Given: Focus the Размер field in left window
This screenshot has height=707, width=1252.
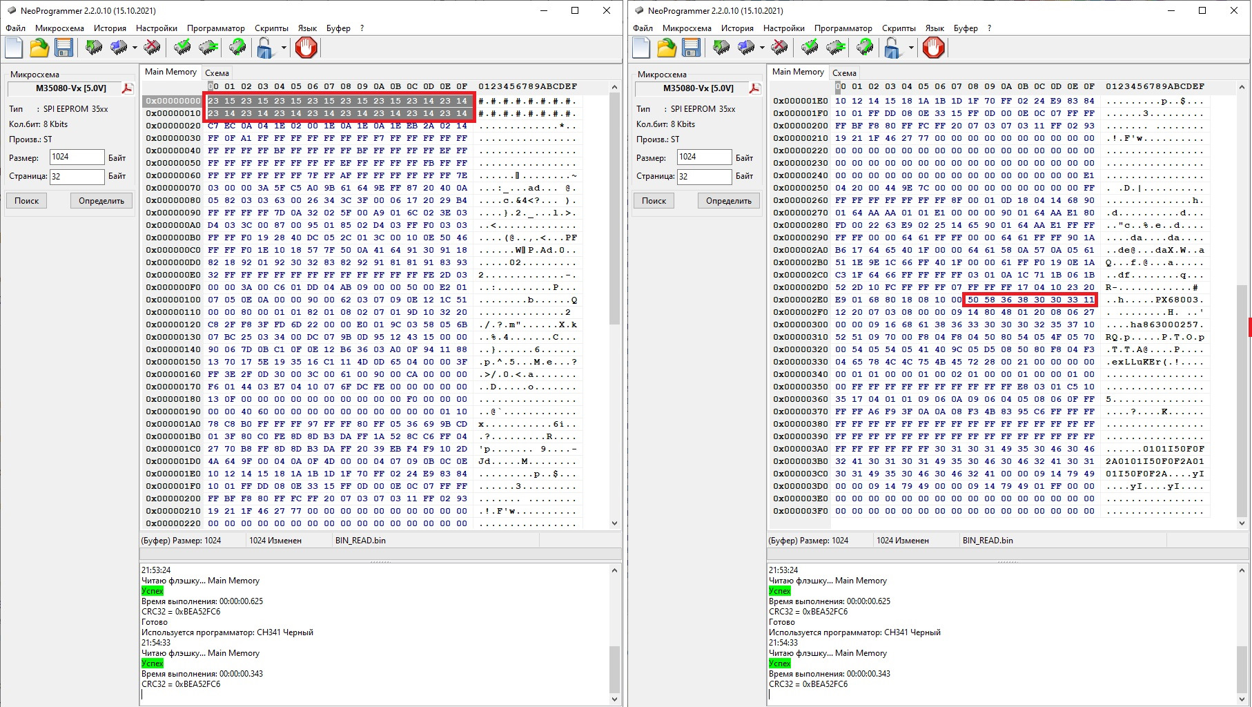Looking at the screenshot, I should click(77, 157).
